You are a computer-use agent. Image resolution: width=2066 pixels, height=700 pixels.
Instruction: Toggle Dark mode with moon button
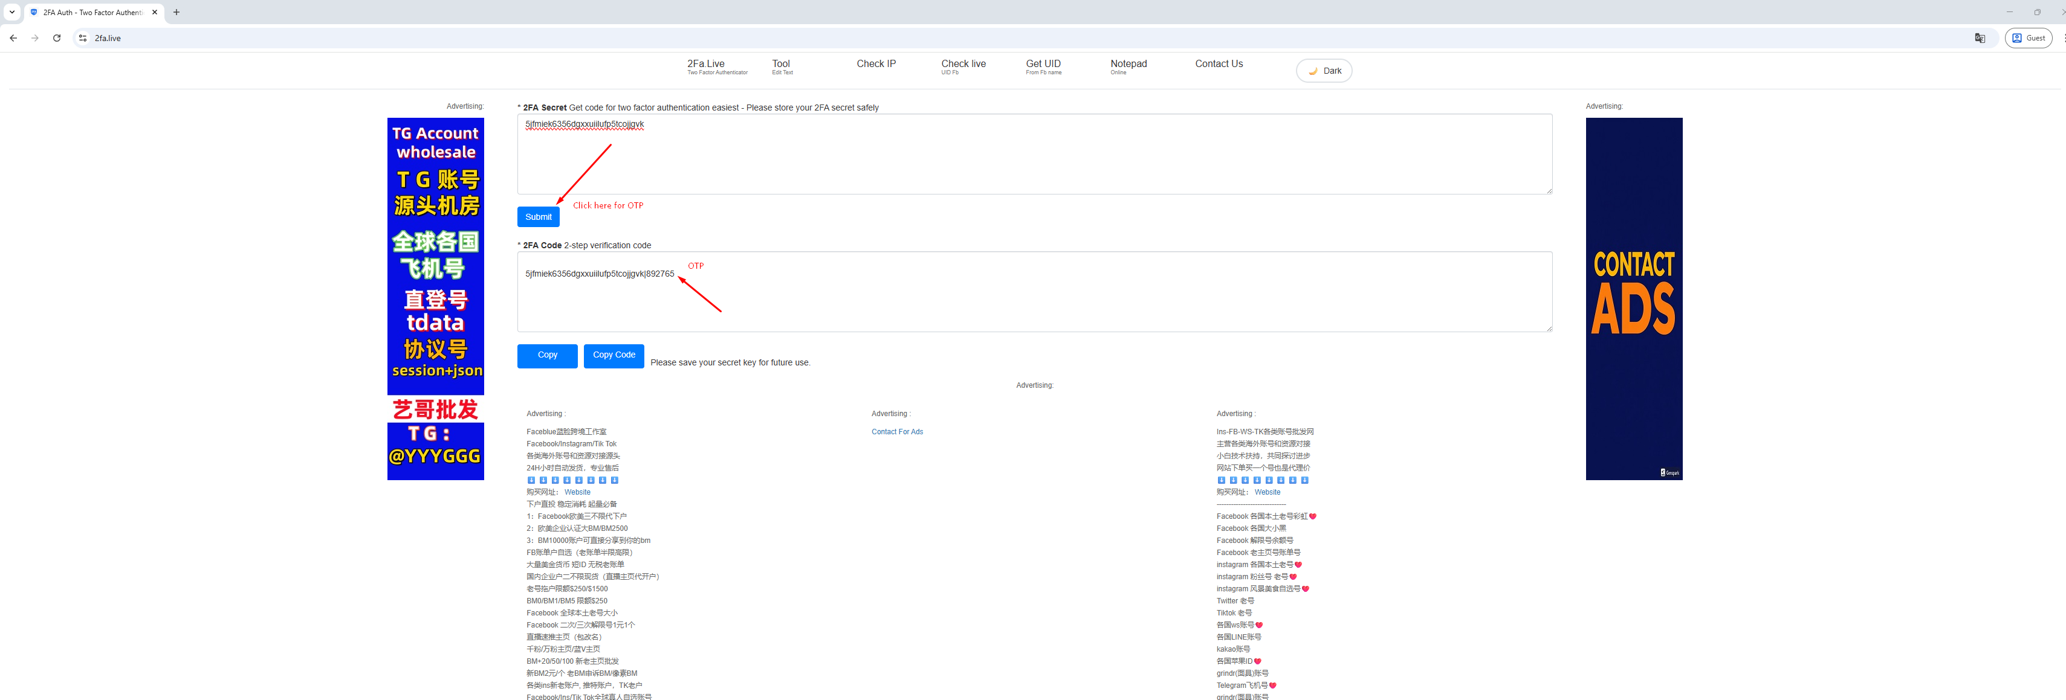[x=1323, y=71]
